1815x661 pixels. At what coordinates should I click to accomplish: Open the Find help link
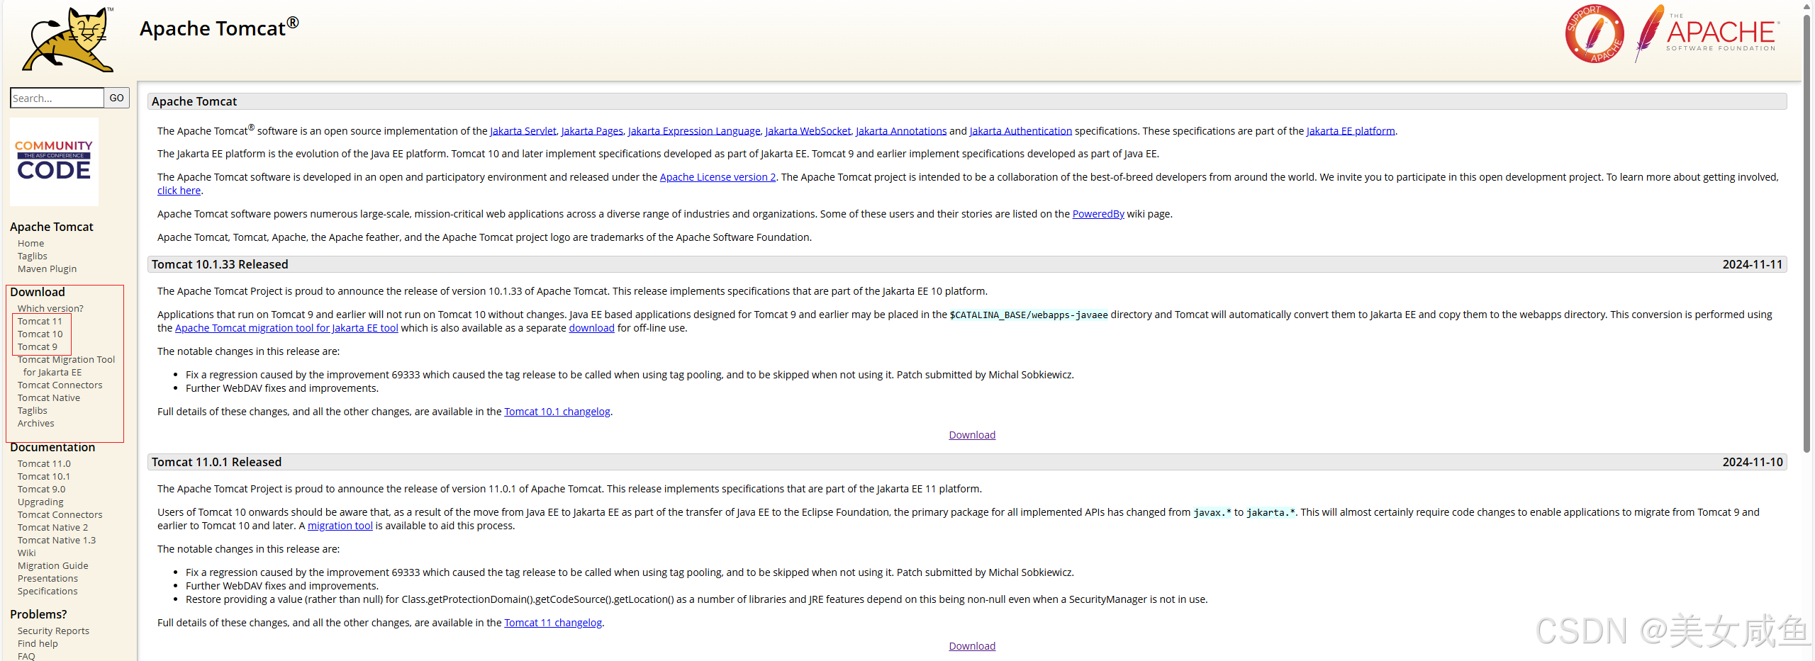click(38, 643)
